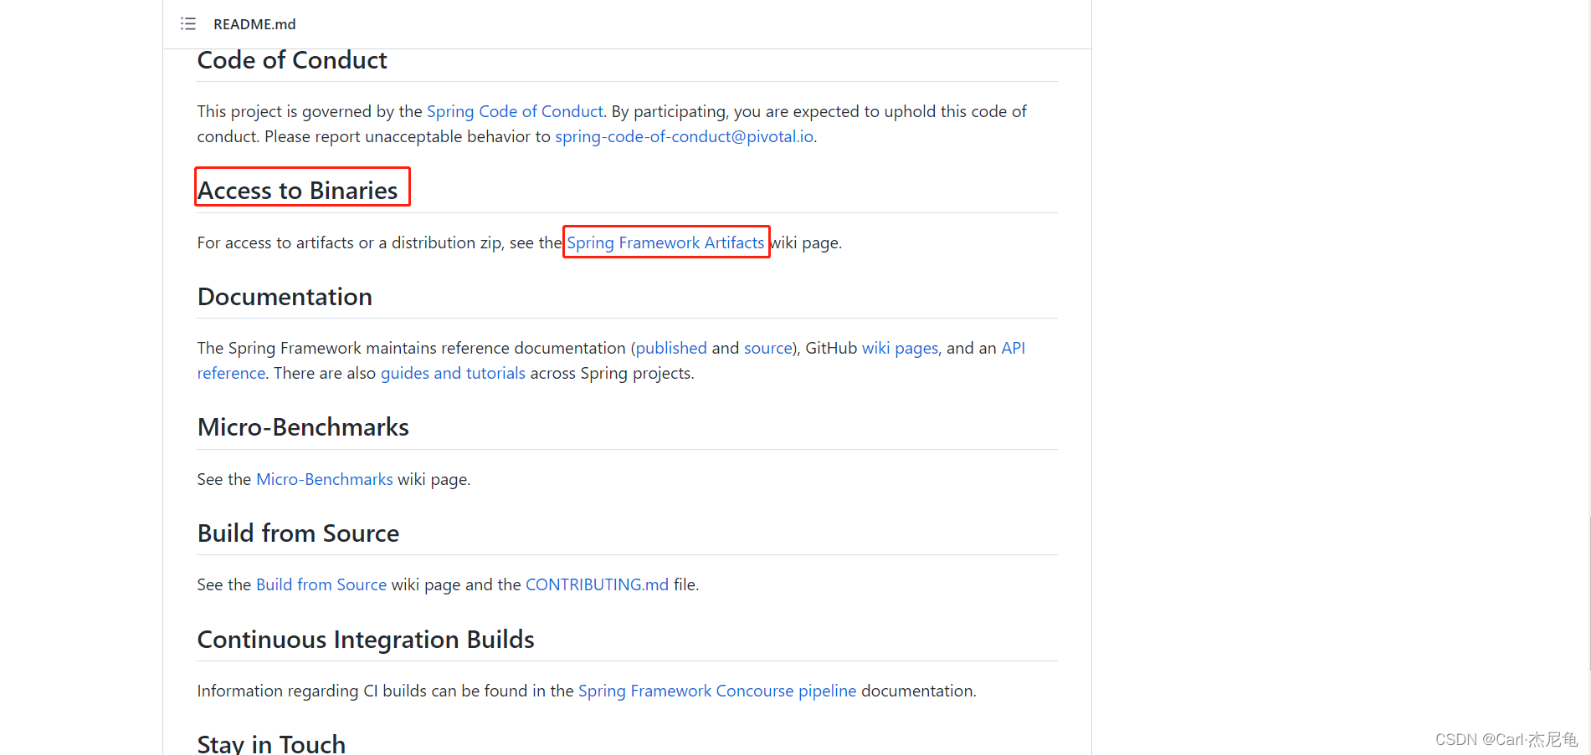Open the Spring Framework Concourse pipeline link
Image resolution: width=1591 pixels, height=755 pixels.
[717, 691]
